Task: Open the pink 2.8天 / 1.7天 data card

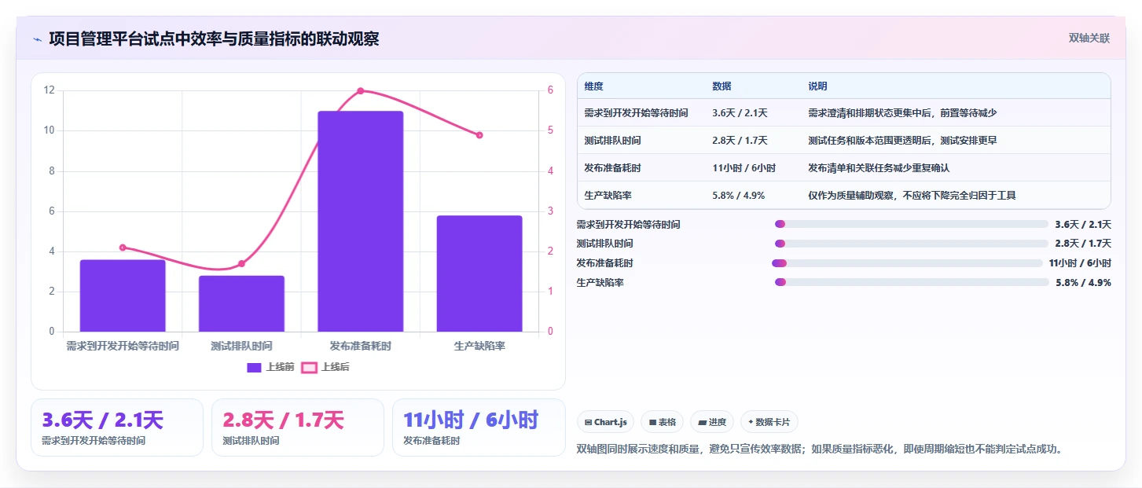Action: pyautogui.click(x=298, y=427)
